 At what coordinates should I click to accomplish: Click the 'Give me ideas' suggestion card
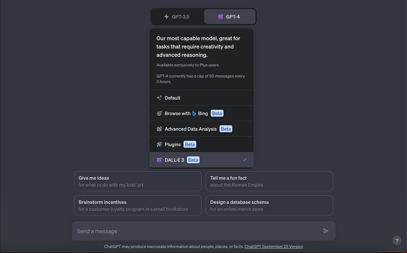pos(138,181)
